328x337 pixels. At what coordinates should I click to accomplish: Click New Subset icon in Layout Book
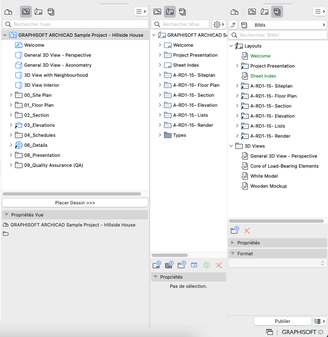click(x=182, y=265)
